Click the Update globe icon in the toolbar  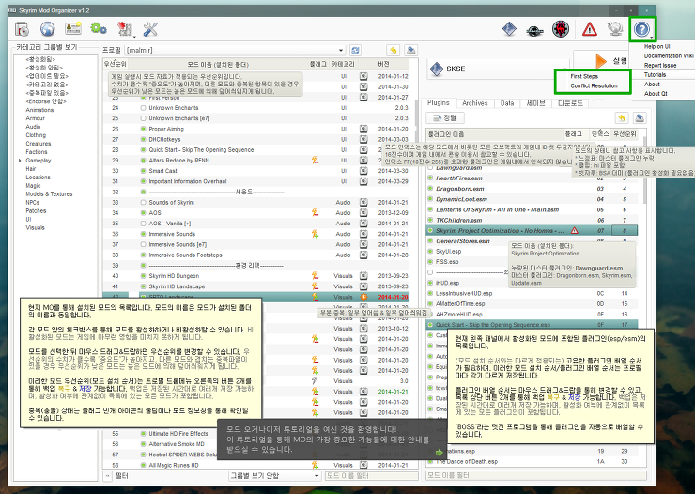(615, 29)
